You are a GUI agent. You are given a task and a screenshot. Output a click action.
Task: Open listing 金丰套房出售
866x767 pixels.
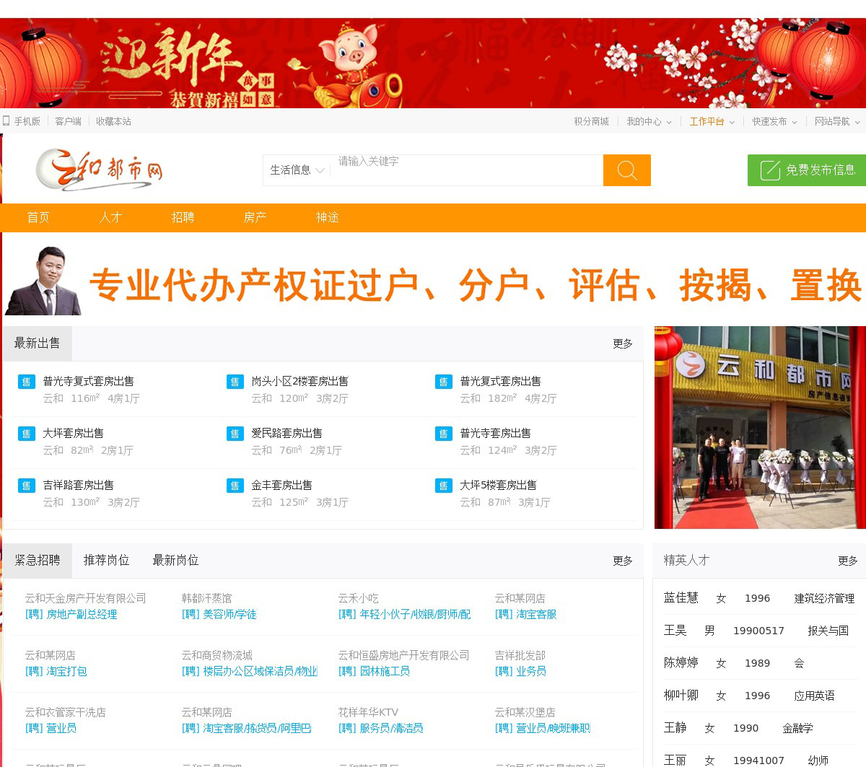(281, 486)
